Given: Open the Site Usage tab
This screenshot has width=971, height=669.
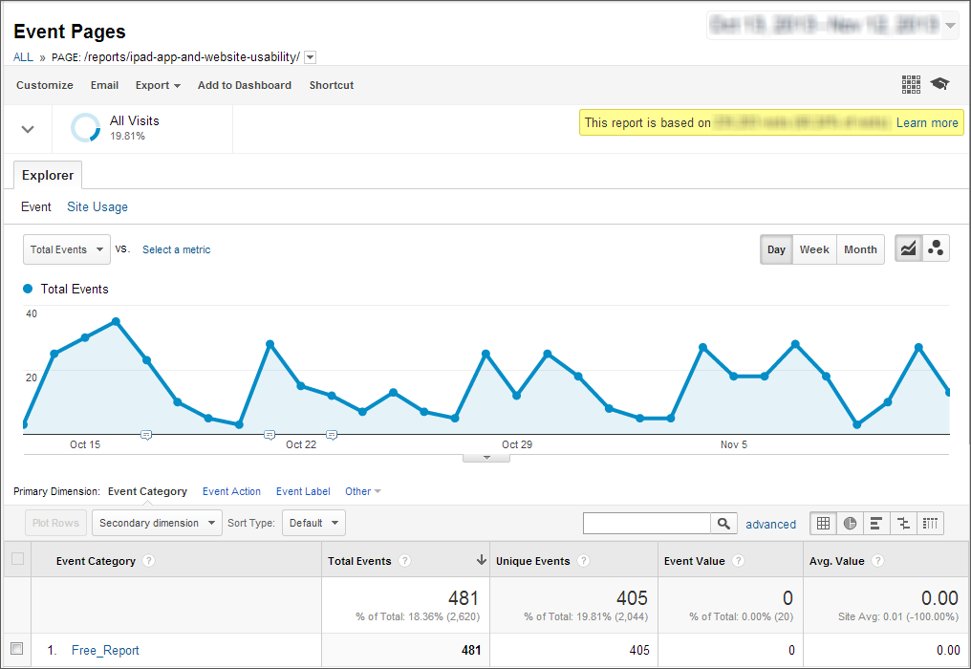Looking at the screenshot, I should point(97,206).
